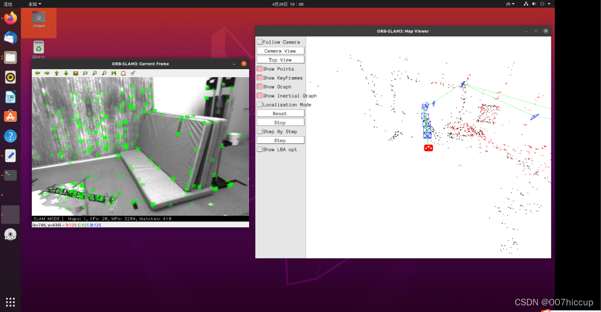Click the red current camera marker
601x312 pixels.
pos(429,148)
